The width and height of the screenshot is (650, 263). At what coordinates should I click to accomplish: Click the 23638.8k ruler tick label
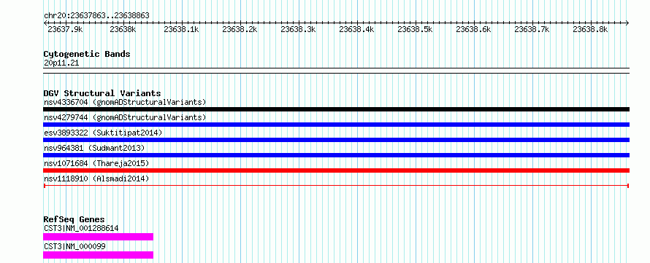[590, 29]
